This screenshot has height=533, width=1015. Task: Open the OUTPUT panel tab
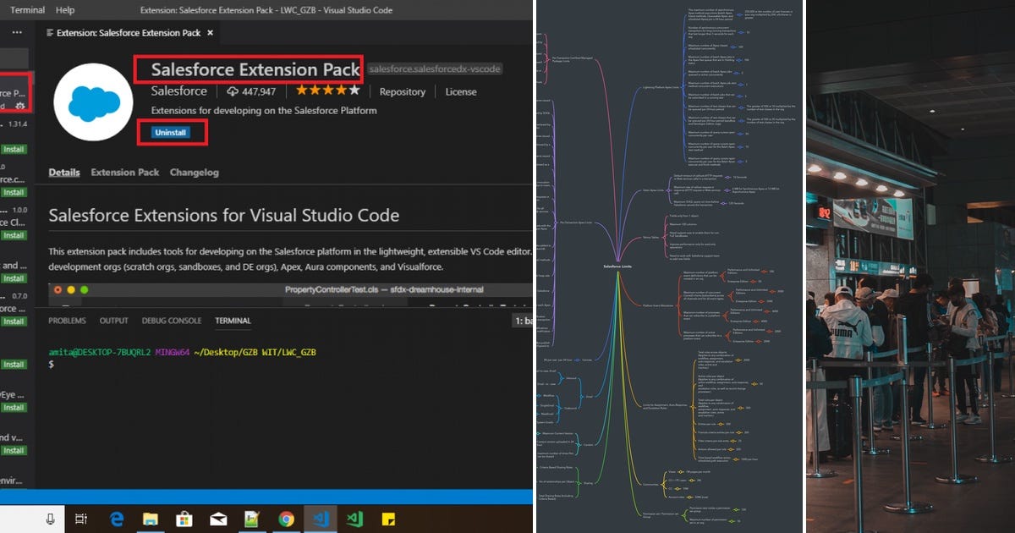(114, 321)
